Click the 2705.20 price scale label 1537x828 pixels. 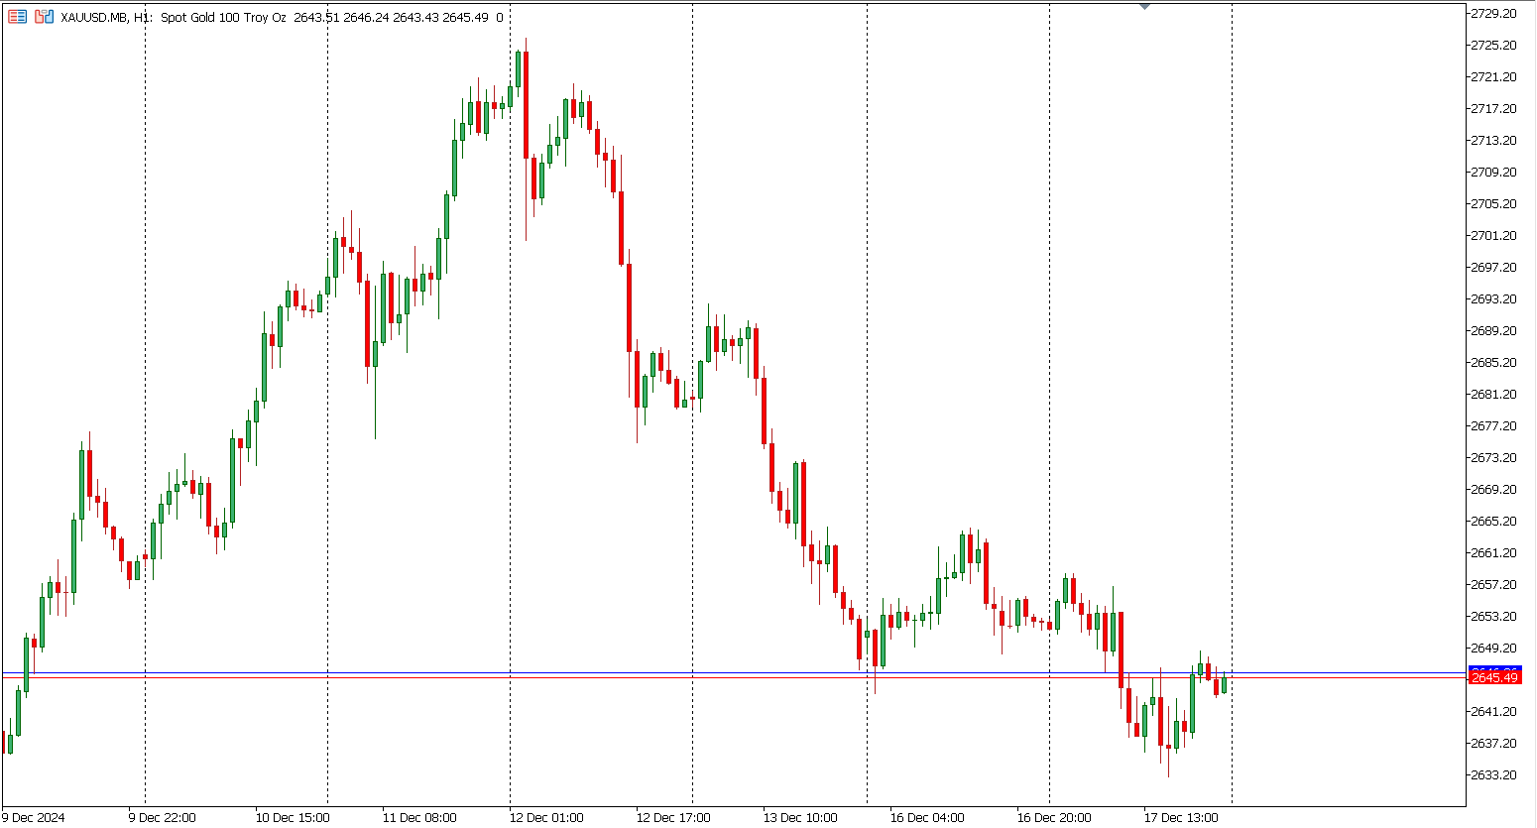[x=1494, y=203]
